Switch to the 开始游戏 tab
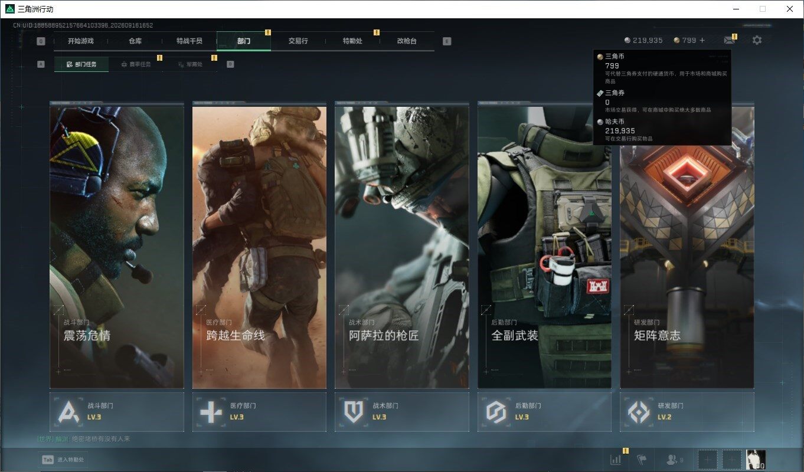The image size is (804, 472). [x=81, y=41]
